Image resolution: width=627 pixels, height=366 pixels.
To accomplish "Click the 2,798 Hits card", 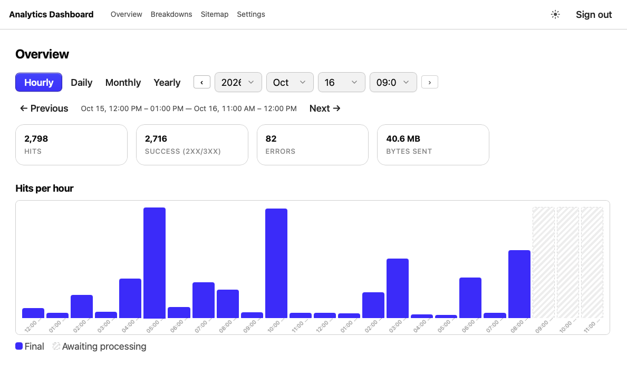I will point(72,145).
